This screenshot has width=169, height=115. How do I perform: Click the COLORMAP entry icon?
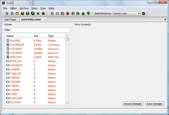[8, 45]
